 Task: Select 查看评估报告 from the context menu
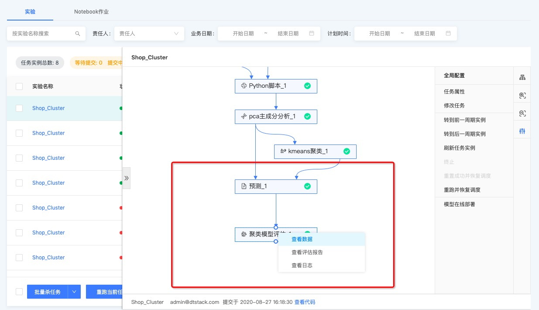[x=307, y=252]
